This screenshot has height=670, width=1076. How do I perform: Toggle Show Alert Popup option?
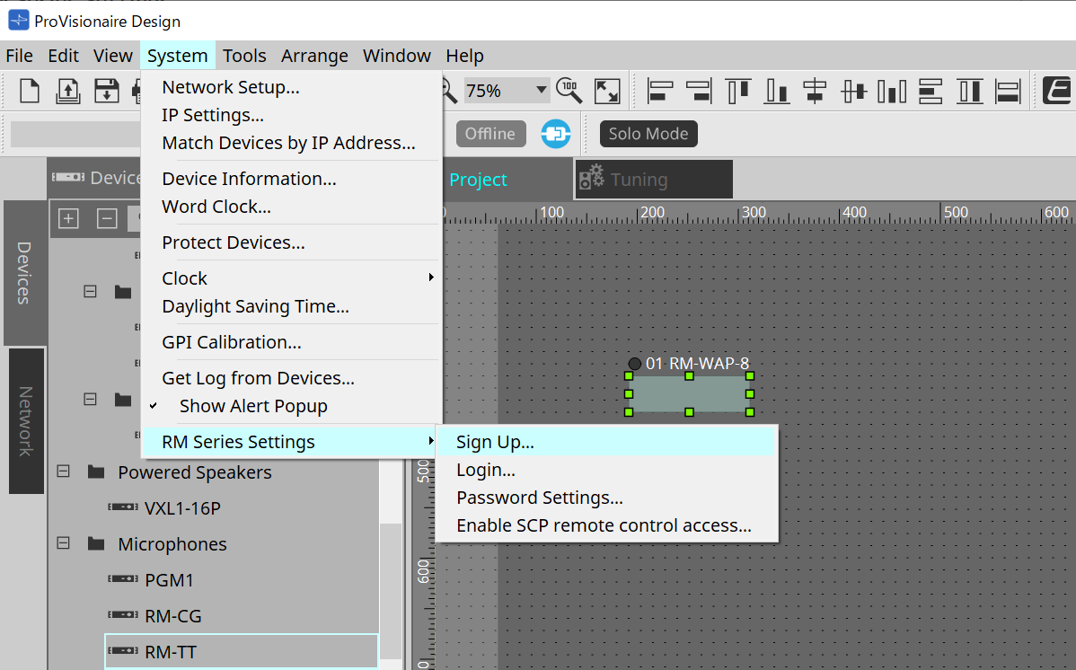252,406
